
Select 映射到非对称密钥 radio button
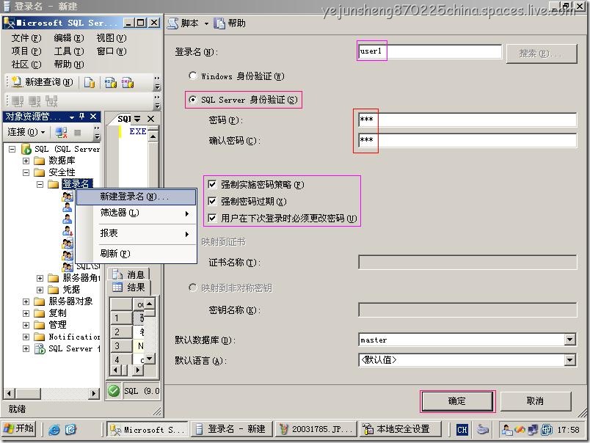click(x=193, y=288)
